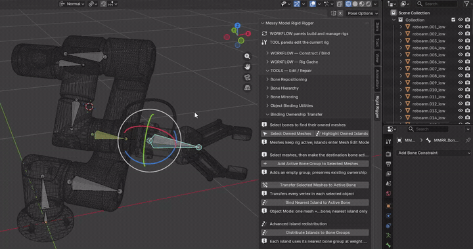Click the outliner filter funnel icon

tap(466, 4)
